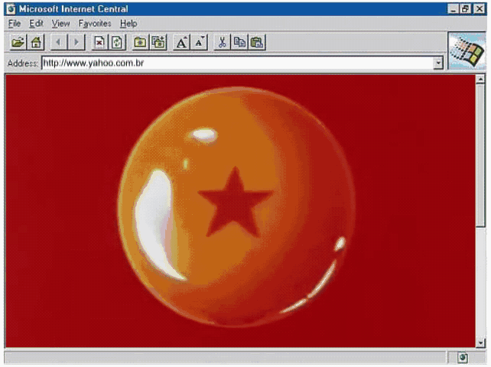Click the Open folder toolbar icon
Viewport: 491px width, 367px height.
18,42
